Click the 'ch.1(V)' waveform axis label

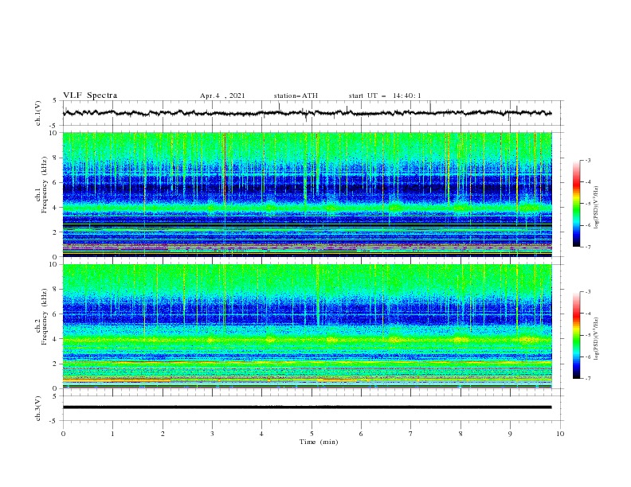38,113
